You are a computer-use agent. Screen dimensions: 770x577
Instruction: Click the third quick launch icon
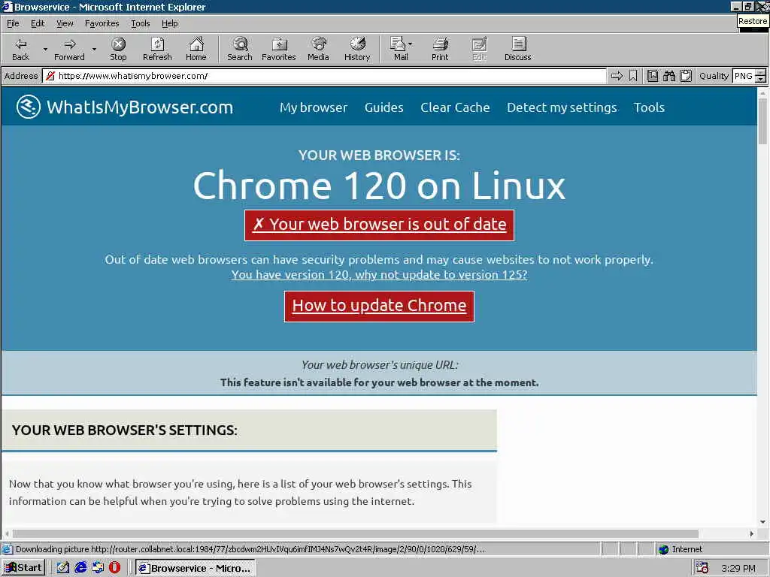[98, 568]
